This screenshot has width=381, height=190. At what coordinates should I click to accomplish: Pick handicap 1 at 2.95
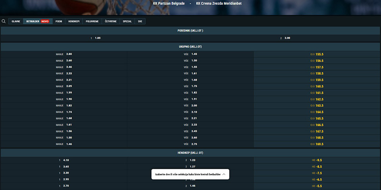point(64,180)
